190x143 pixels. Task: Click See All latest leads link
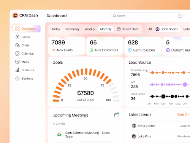(183, 114)
